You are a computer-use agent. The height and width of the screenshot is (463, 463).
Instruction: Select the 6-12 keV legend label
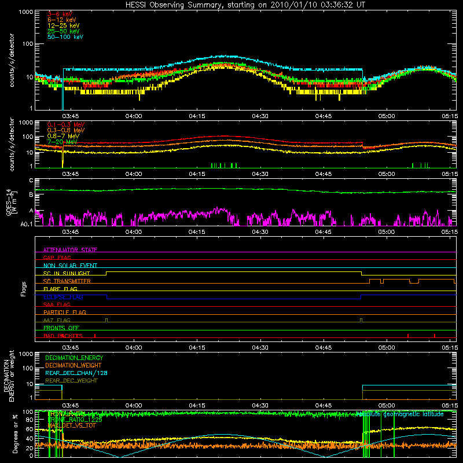(62, 20)
